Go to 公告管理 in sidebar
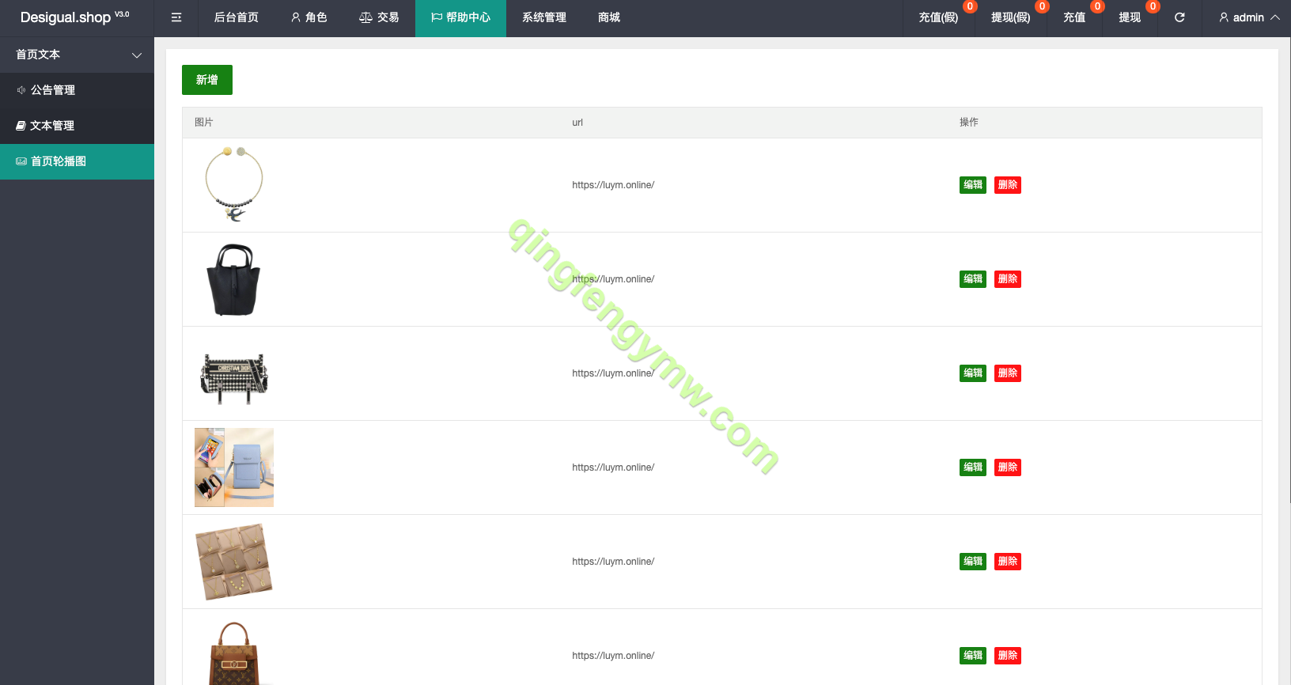This screenshot has height=685, width=1291. pyautogui.click(x=77, y=90)
